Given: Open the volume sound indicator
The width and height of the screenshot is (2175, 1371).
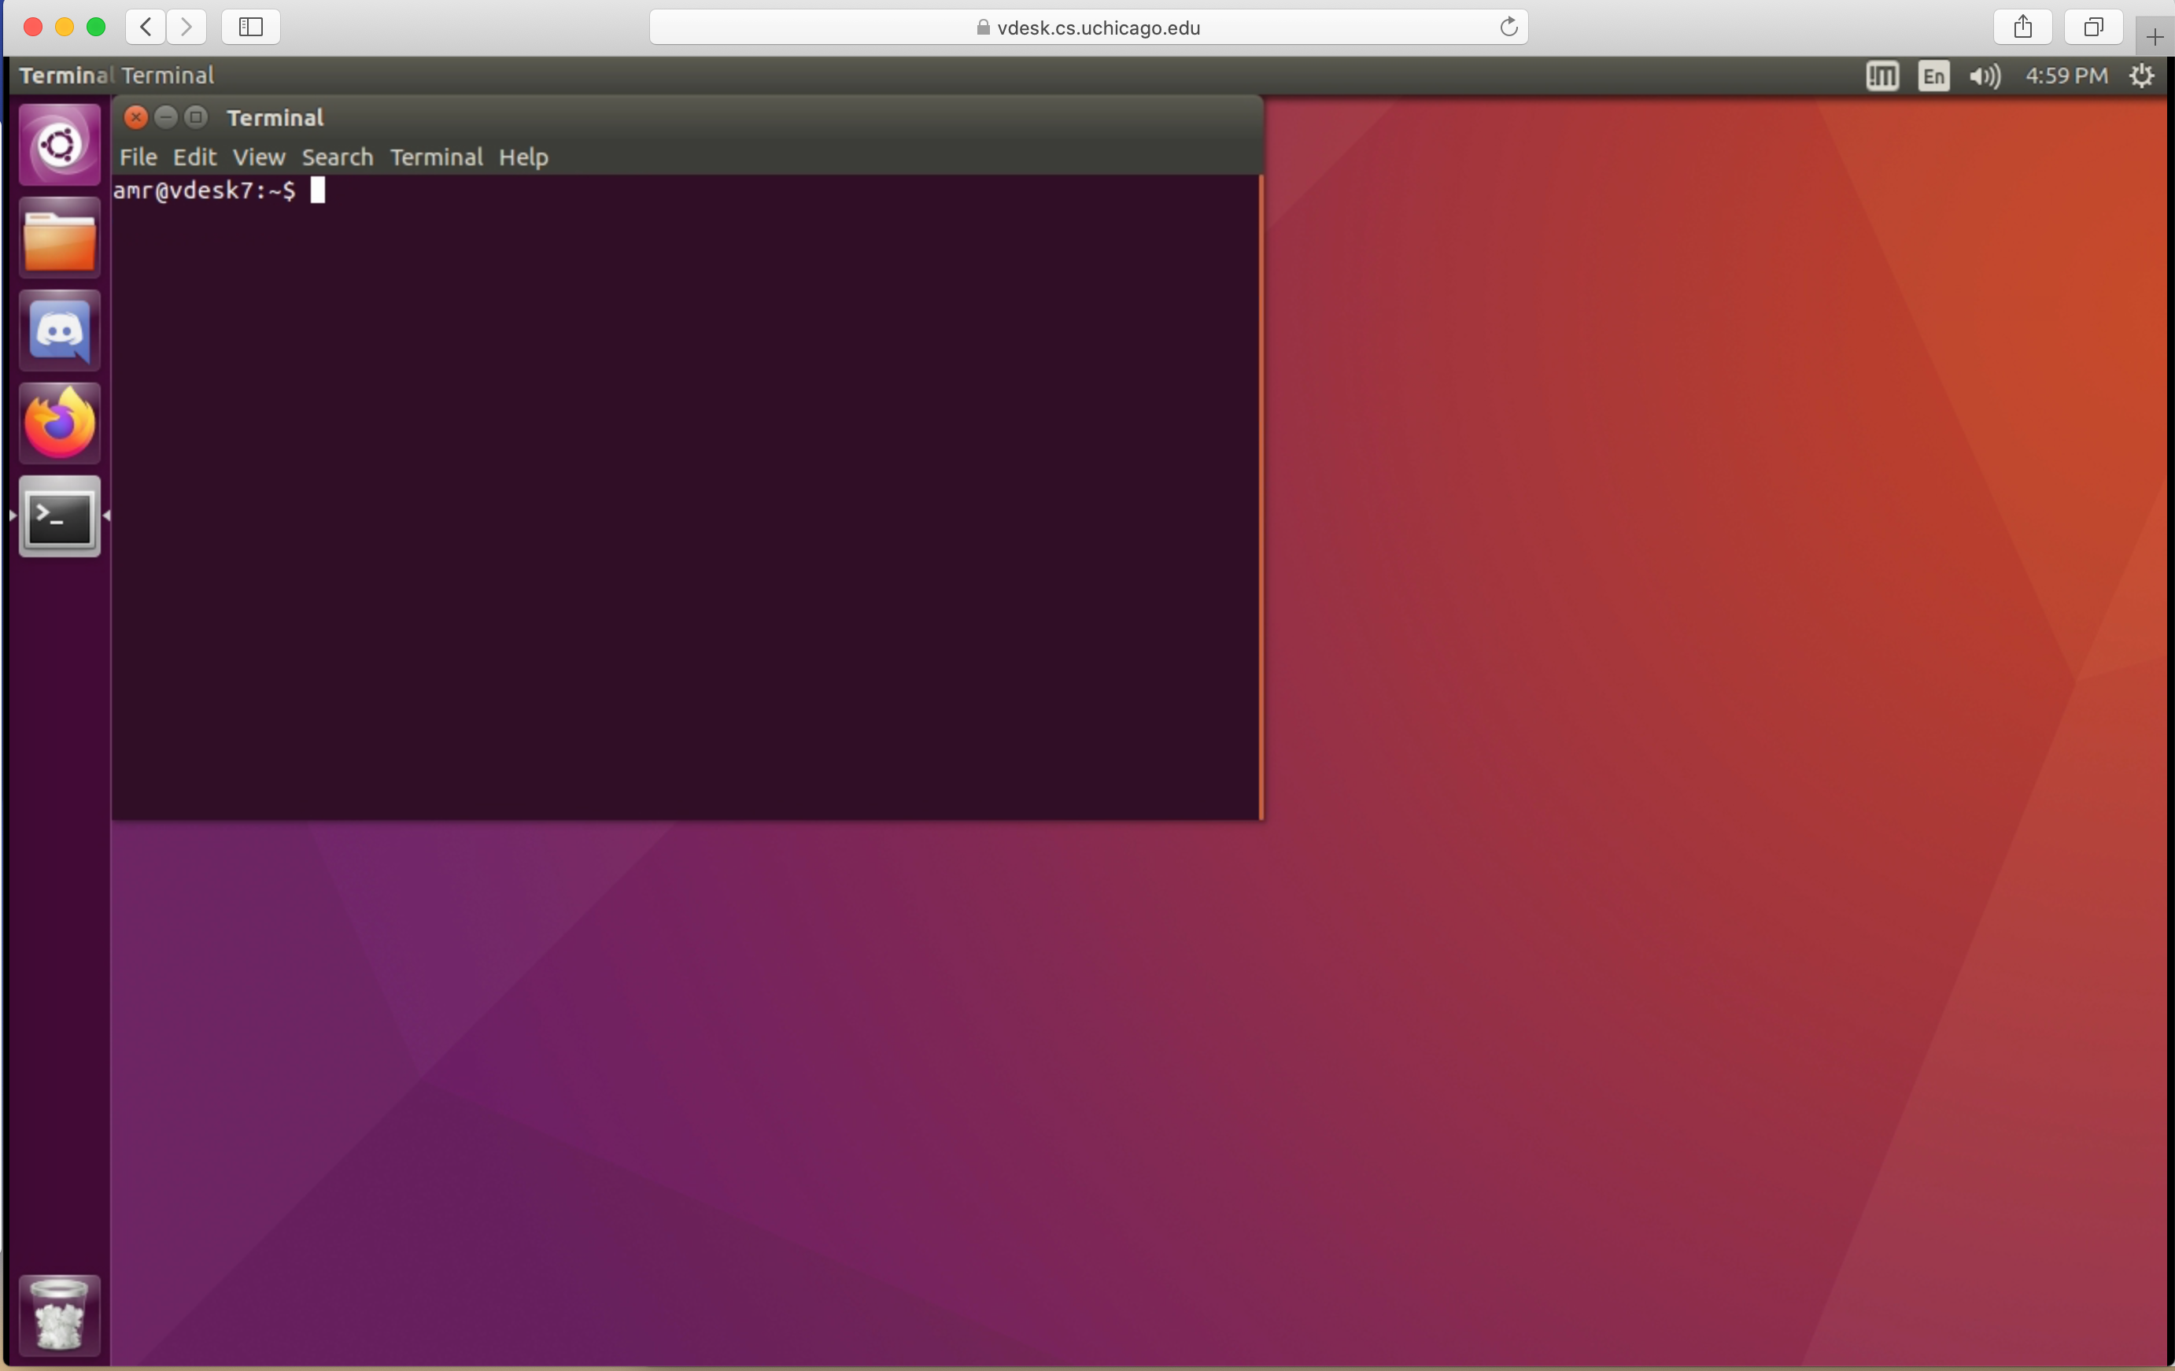Looking at the screenshot, I should click(1985, 76).
